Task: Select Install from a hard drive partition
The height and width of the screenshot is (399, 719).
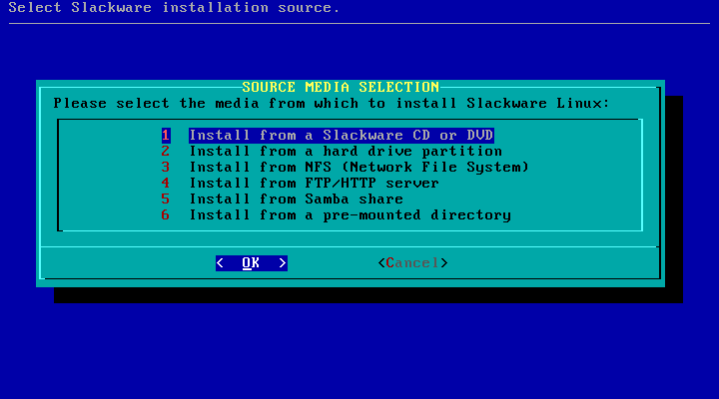Action: (x=346, y=152)
